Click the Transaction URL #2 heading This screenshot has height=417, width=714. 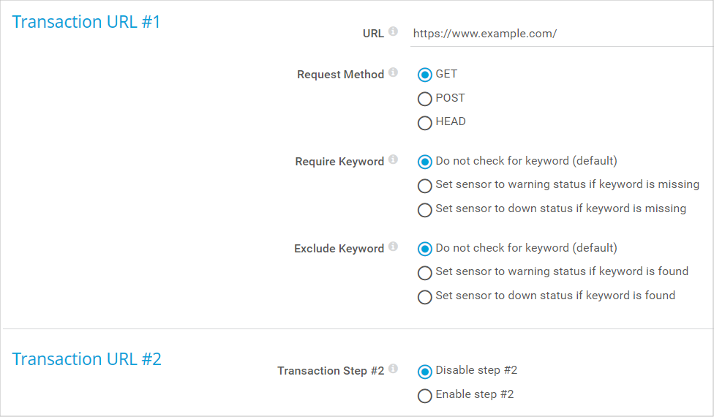click(x=86, y=359)
